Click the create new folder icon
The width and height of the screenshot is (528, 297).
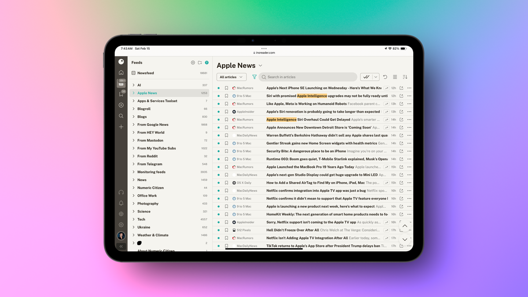200,62
